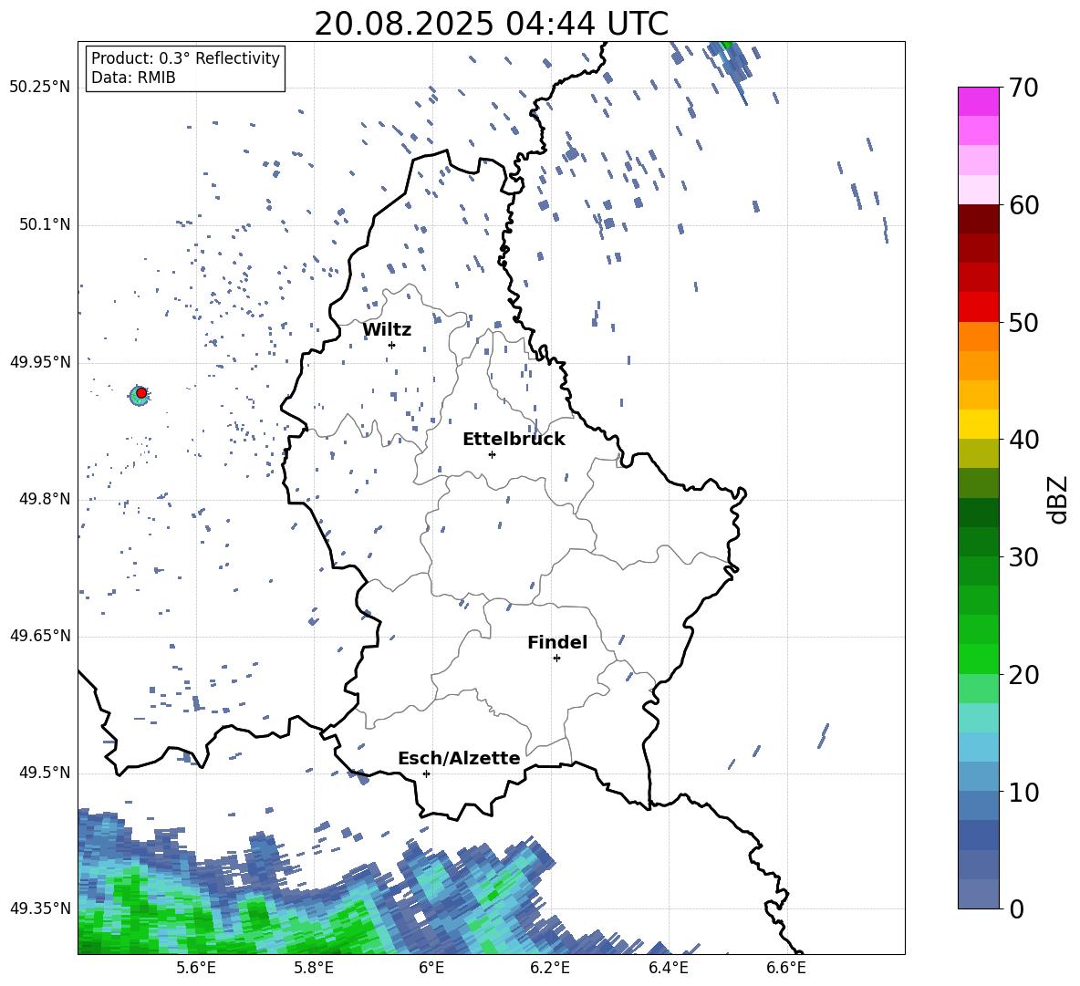The image size is (1080, 986).
Task: Click the colorbar tick value 30
Action: [1023, 557]
